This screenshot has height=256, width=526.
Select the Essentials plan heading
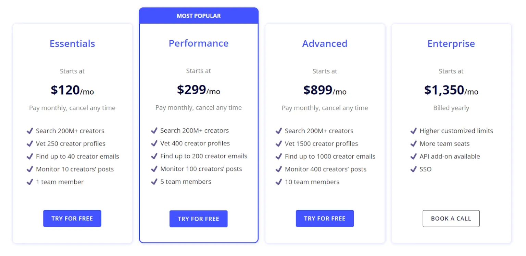(x=72, y=44)
